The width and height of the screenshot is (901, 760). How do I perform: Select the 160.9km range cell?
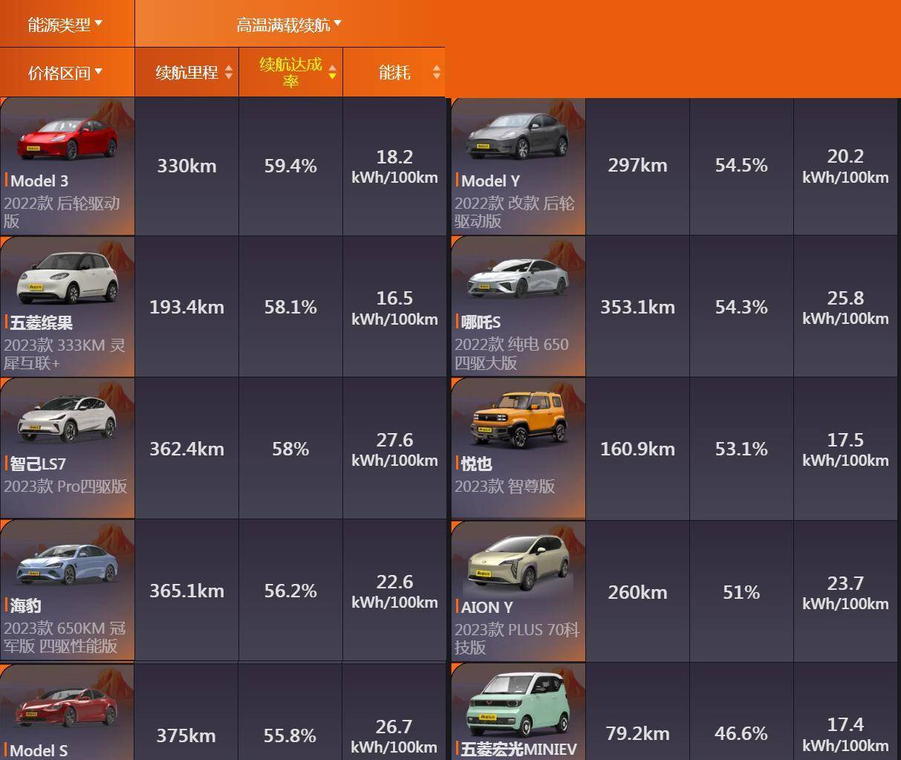637,449
